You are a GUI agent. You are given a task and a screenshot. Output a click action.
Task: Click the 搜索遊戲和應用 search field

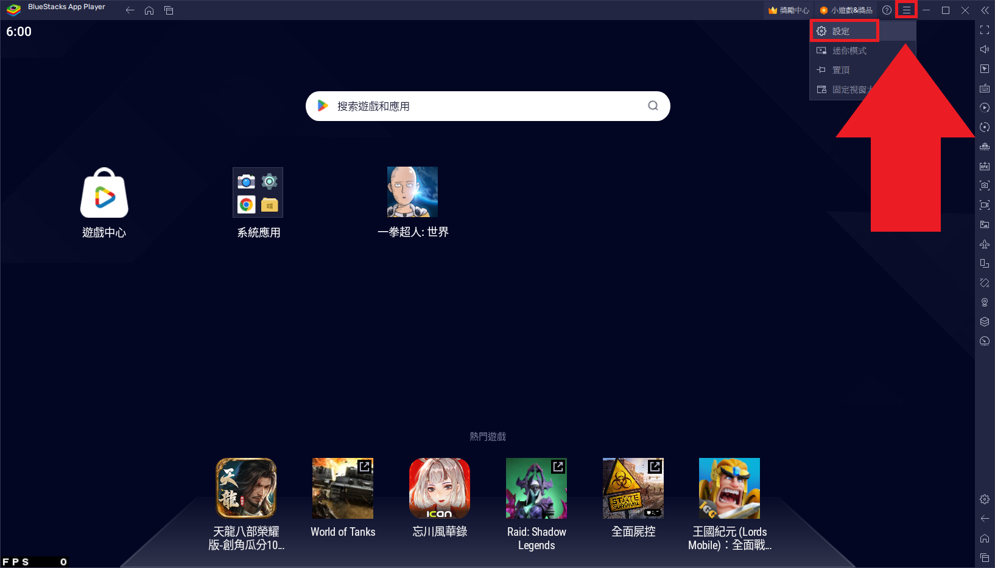[x=488, y=106]
